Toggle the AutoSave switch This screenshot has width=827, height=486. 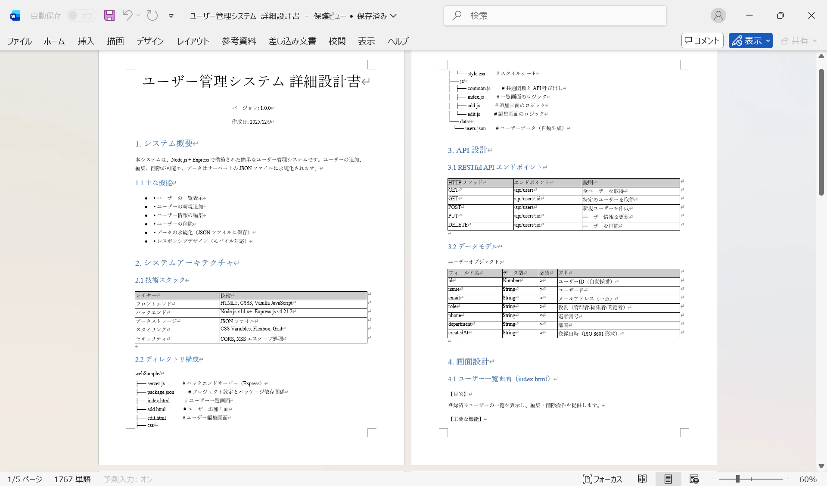click(x=81, y=16)
